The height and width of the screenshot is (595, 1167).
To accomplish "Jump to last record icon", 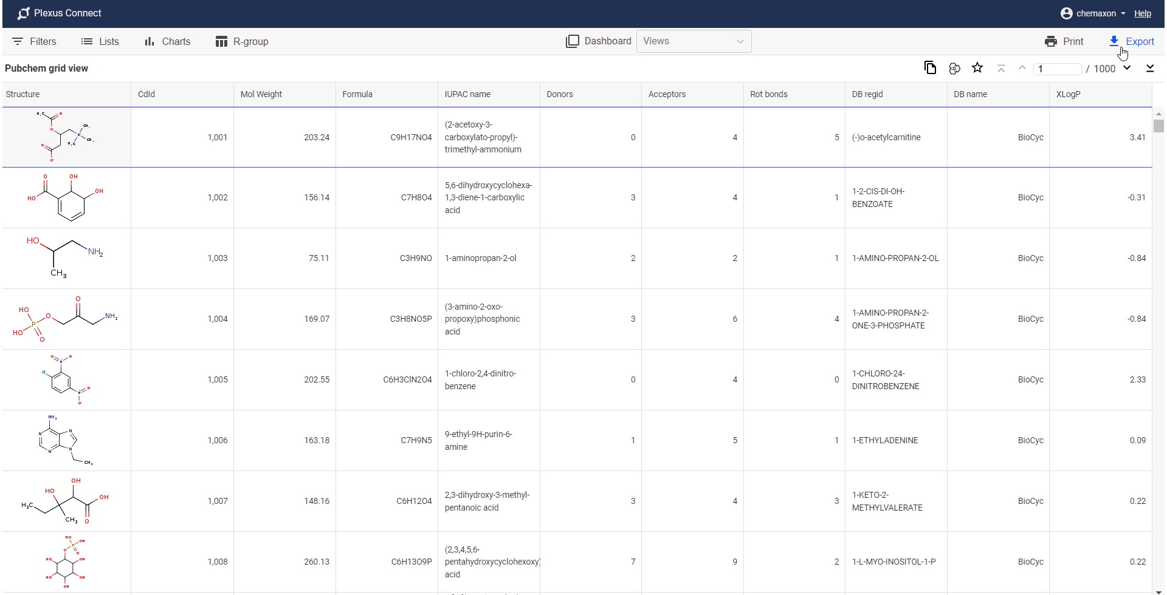I will pos(1150,68).
